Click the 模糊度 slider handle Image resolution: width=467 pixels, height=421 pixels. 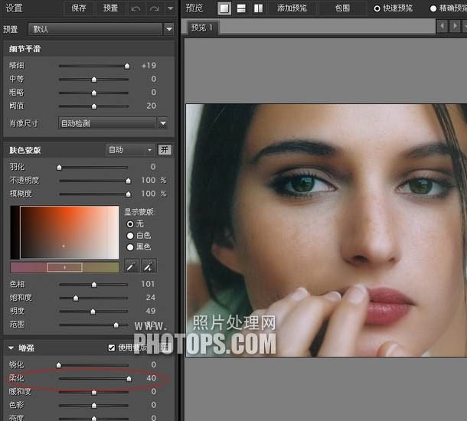click(x=129, y=194)
